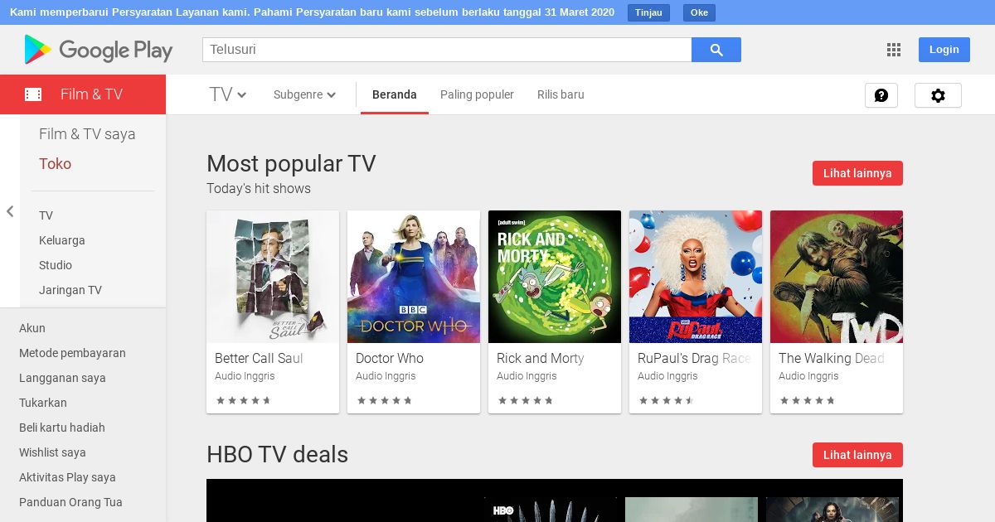Expand the Subgenre dropdown

pyautogui.click(x=304, y=94)
